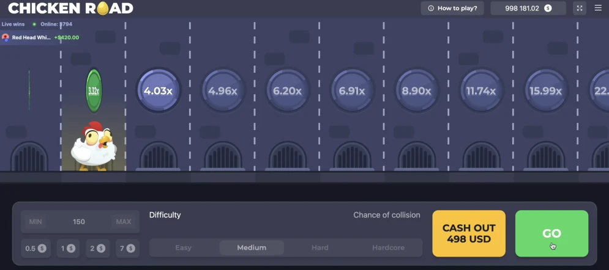The width and height of the screenshot is (609, 270).
Task: Select Hardcore difficulty
Action: 388,247
